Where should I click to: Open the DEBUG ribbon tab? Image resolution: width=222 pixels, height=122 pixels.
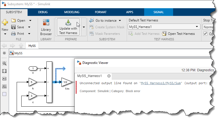43,12
